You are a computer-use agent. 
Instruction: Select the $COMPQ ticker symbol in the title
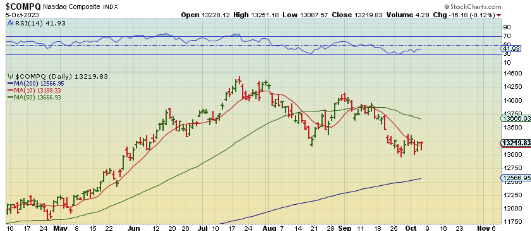tap(23, 6)
